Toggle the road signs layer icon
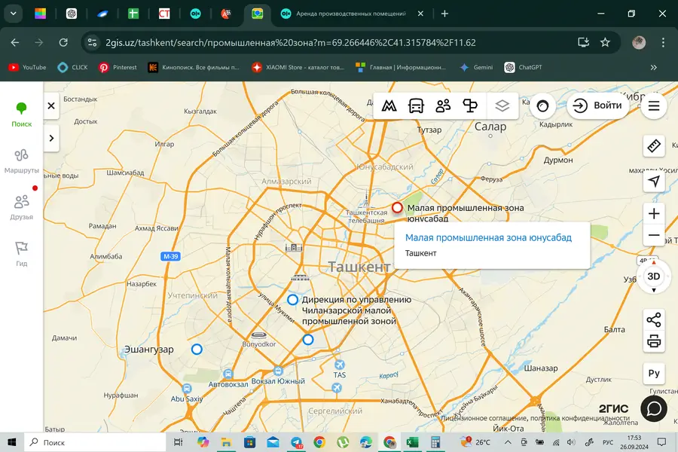Image resolution: width=678 pixels, height=452 pixels. 469,105
